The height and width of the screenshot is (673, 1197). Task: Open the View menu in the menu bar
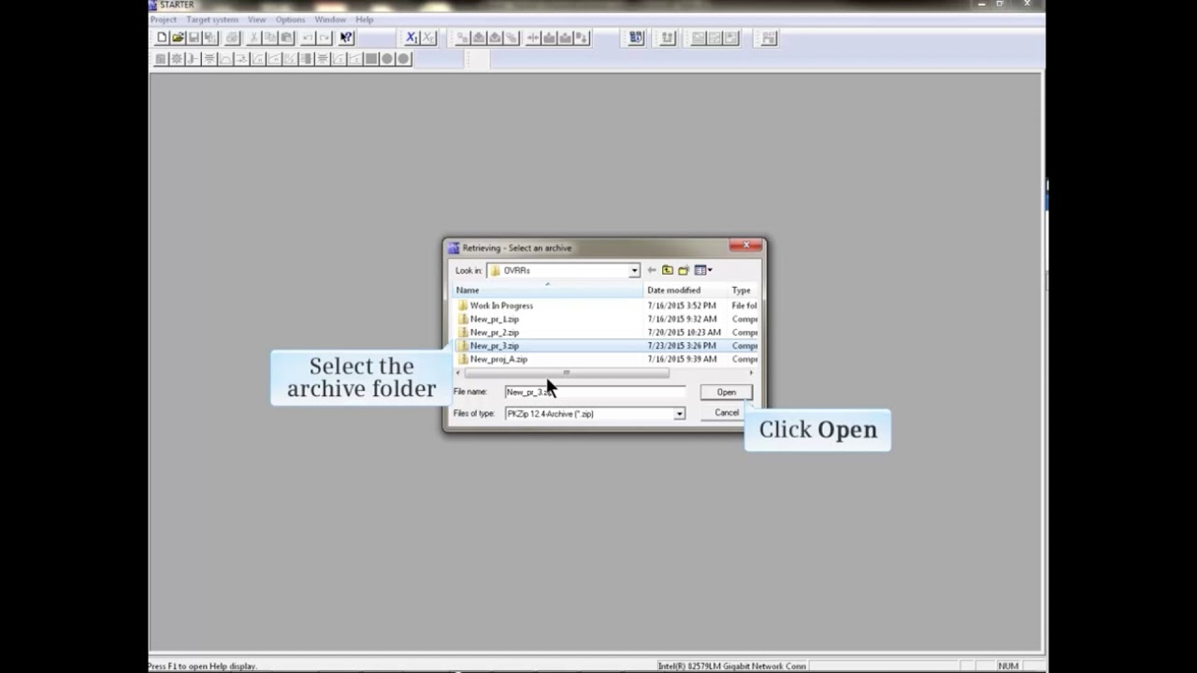coord(256,20)
